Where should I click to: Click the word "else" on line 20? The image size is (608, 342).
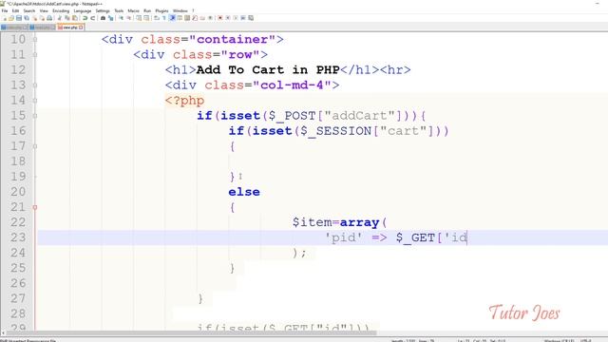coord(244,192)
